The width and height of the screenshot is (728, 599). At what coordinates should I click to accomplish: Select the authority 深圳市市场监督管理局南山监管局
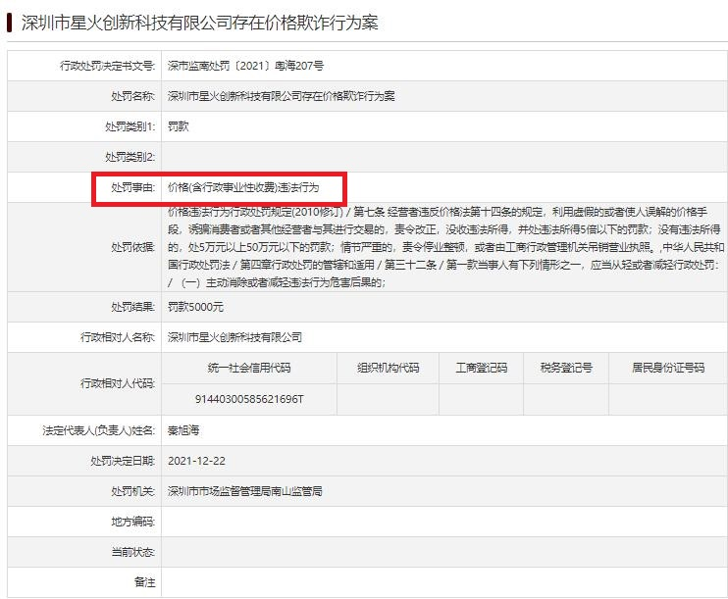pos(244,491)
